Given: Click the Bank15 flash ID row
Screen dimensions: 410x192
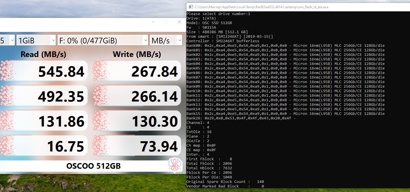Looking at the screenshot, I should point(286,113).
